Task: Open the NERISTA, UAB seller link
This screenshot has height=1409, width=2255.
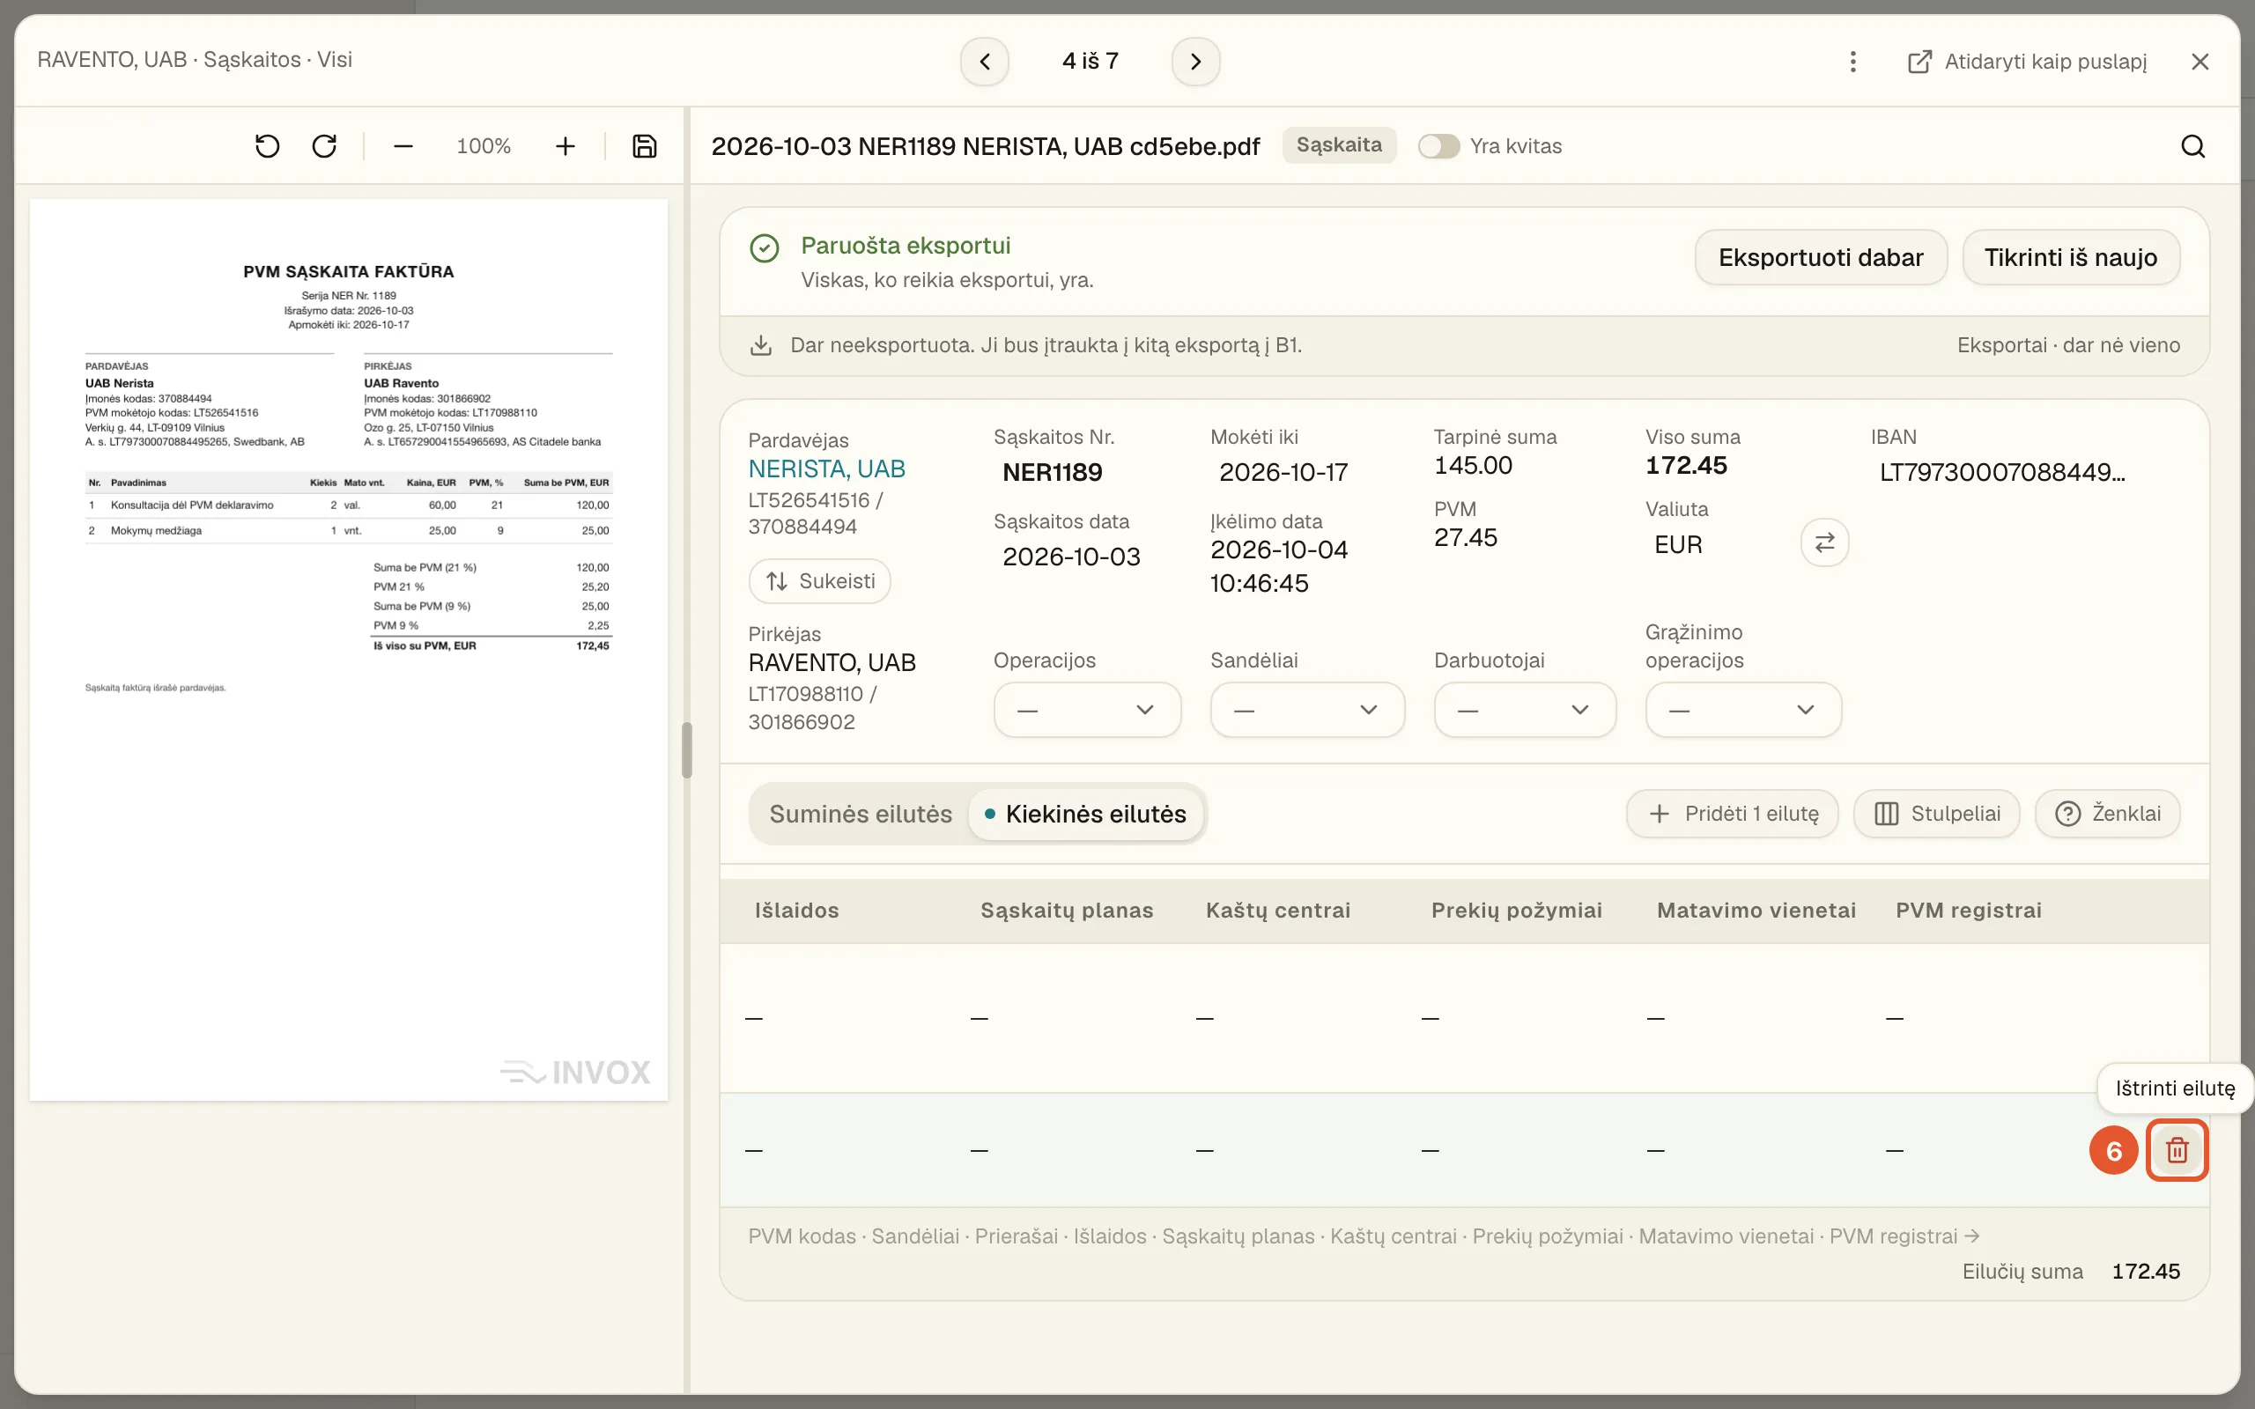Action: click(x=826, y=468)
